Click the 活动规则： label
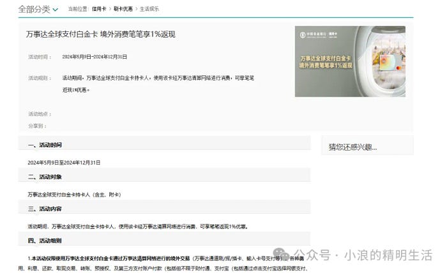Screen dimensions: 447x273 click(x=40, y=78)
